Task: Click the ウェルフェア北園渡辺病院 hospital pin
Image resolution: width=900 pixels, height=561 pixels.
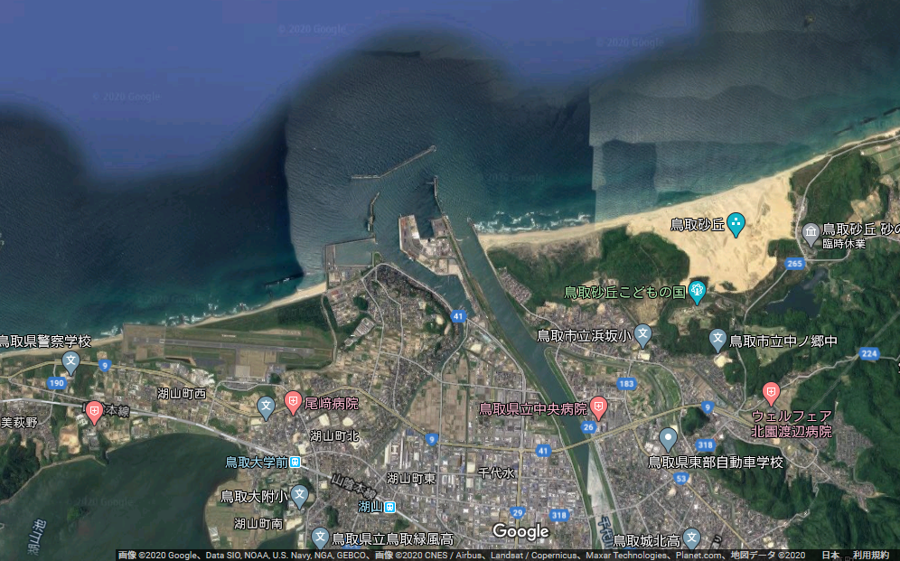Action: (771, 392)
